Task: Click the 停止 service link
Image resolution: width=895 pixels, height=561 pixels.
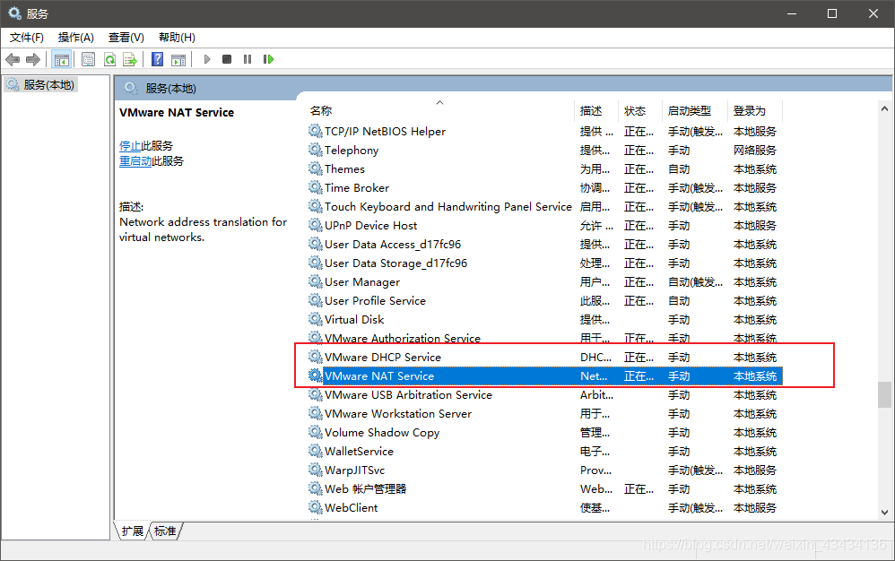Action: pyautogui.click(x=129, y=146)
